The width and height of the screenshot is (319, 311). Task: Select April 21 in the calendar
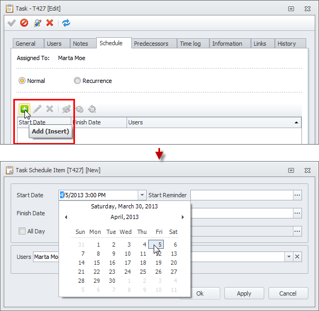(81, 272)
